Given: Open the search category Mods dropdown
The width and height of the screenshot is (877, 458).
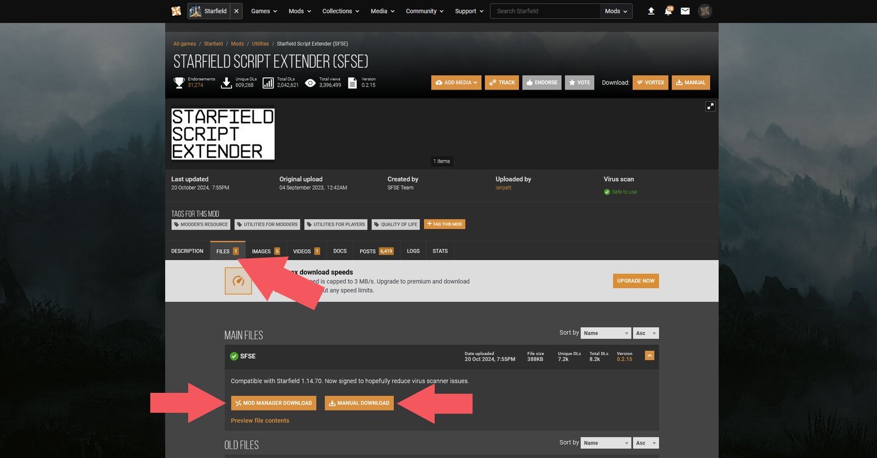Looking at the screenshot, I should 616,11.
